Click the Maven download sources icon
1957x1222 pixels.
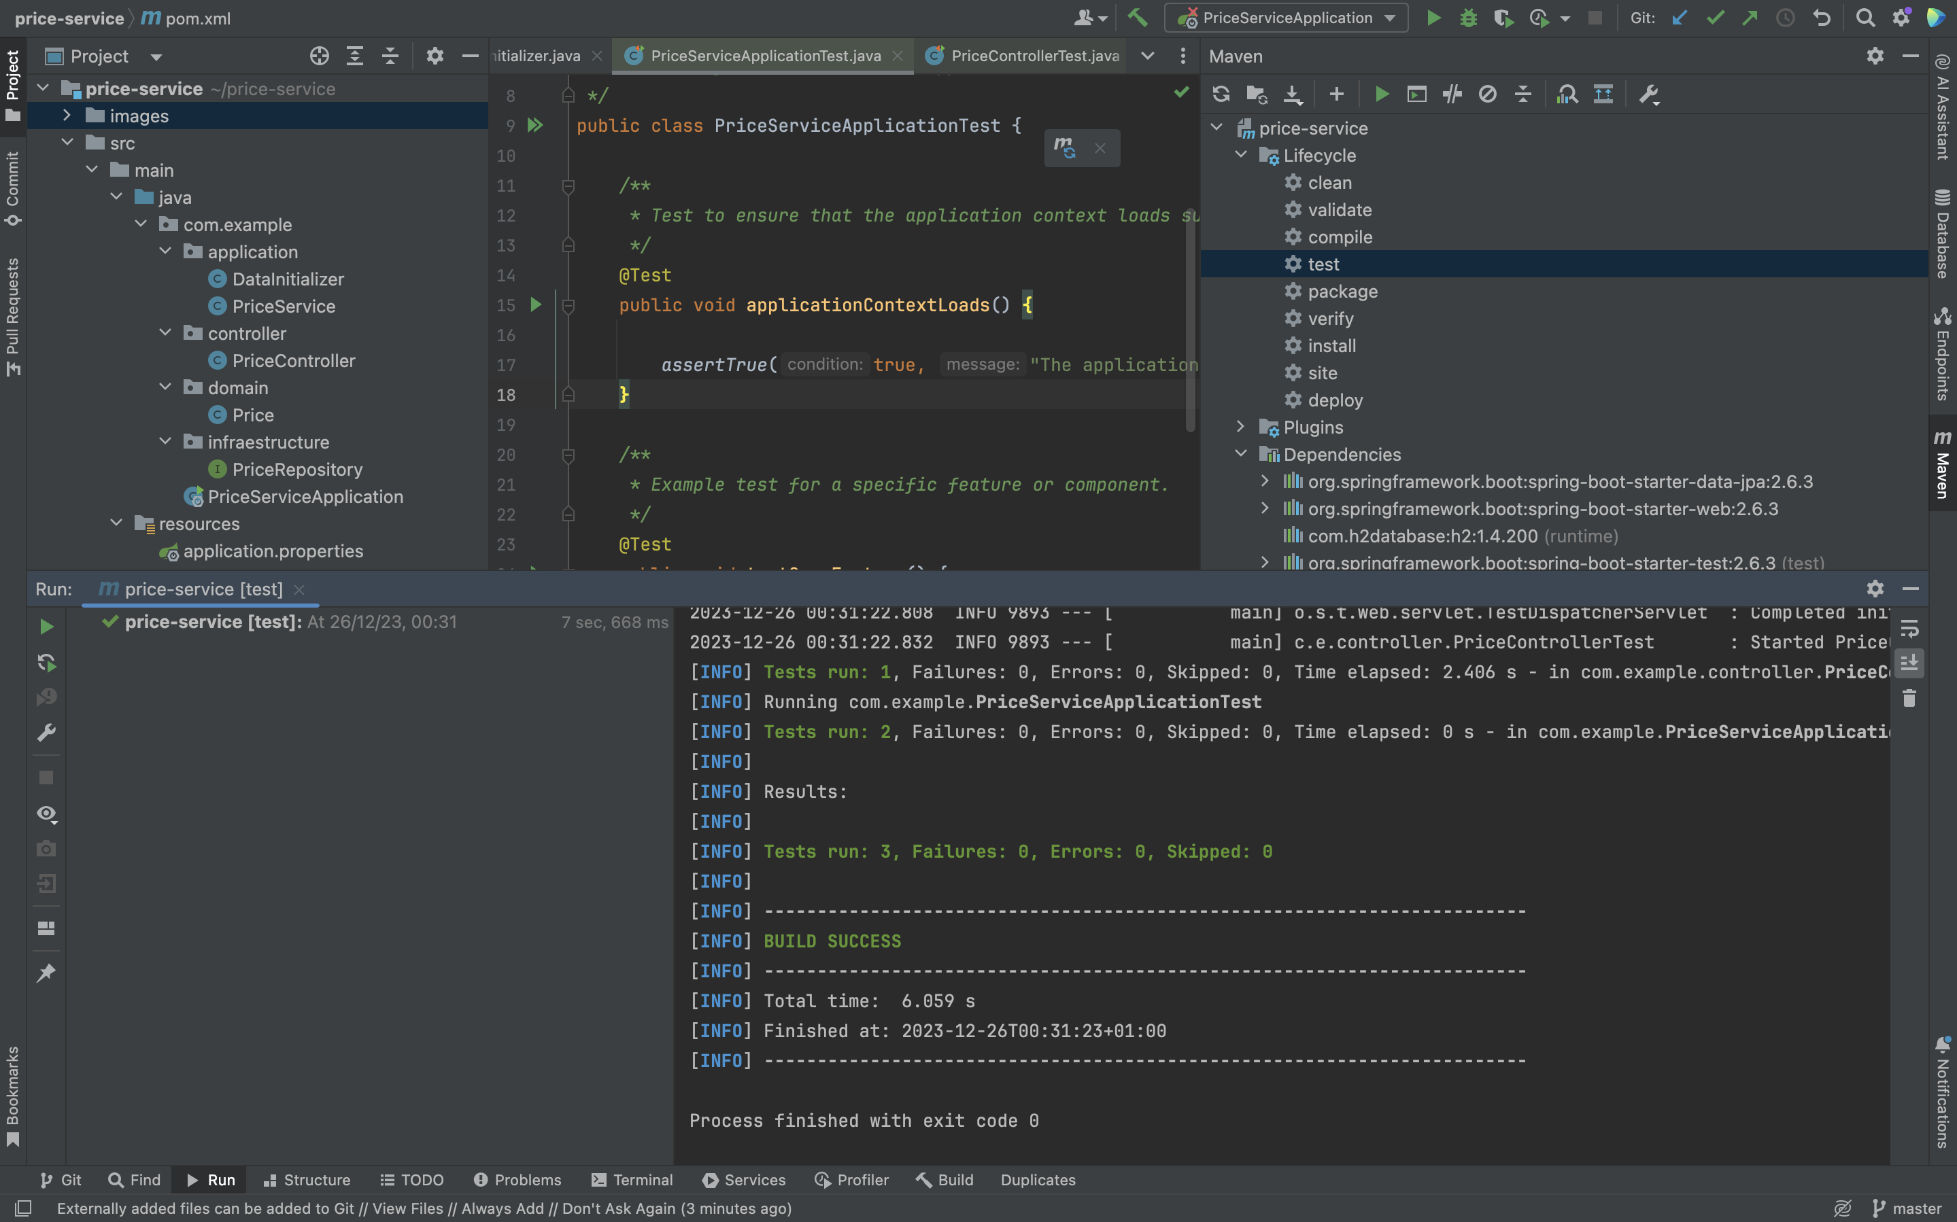coord(1293,94)
